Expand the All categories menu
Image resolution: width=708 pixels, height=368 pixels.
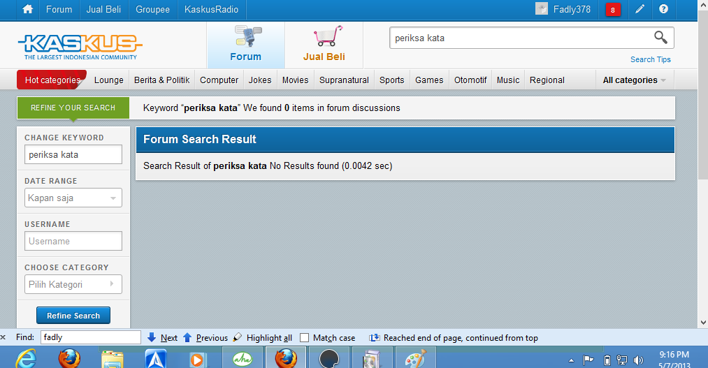635,80
